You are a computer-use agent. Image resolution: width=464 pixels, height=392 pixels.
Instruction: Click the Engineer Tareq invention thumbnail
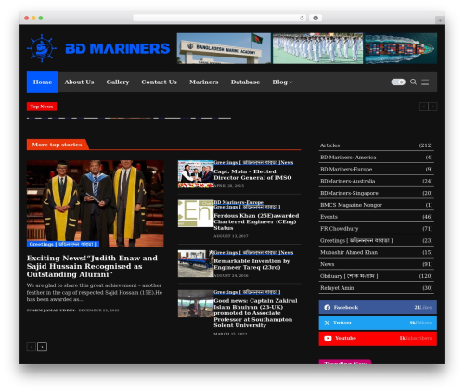196,263
